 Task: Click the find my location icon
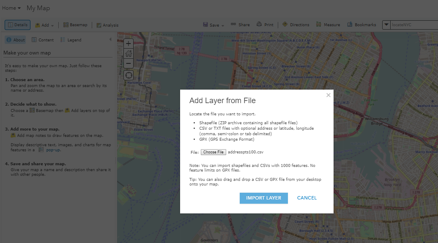129,75
